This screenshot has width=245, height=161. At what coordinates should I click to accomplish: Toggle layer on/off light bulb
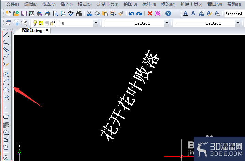[35, 23]
